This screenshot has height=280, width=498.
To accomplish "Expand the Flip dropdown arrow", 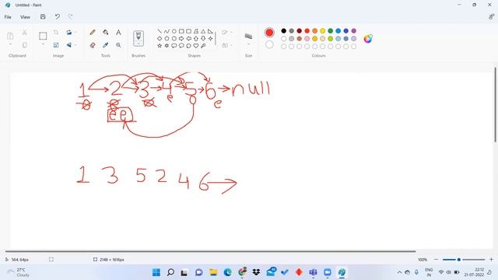I will coord(75,45).
